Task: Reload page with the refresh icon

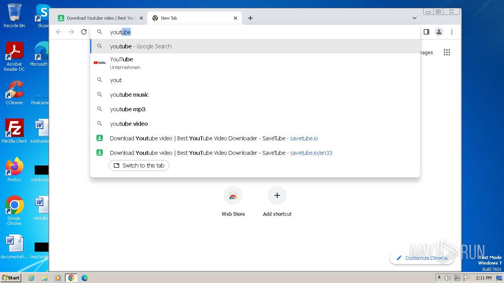Action: tap(84, 32)
